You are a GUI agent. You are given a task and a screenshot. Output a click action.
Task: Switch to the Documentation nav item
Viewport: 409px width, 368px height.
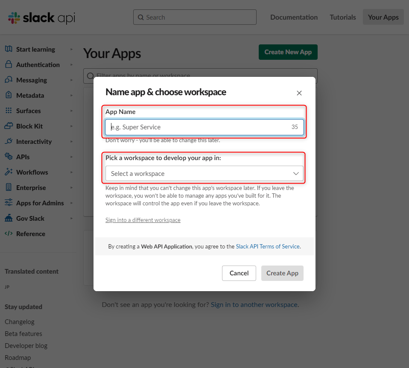click(x=294, y=17)
